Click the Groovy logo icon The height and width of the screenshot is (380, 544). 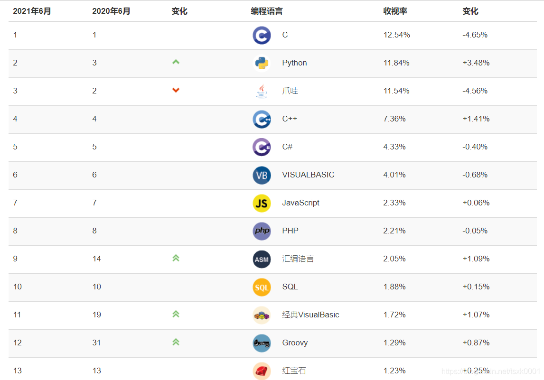(262, 343)
